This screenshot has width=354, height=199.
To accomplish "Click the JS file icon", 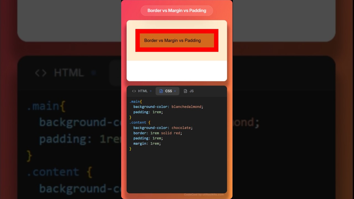I will click(x=185, y=91).
